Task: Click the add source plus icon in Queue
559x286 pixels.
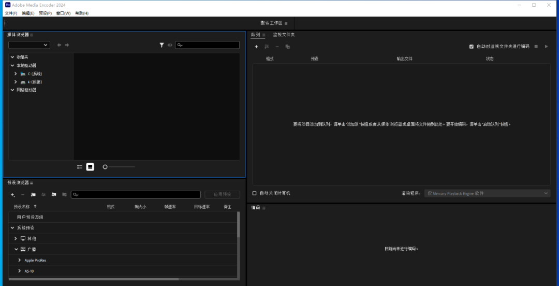Action: pyautogui.click(x=256, y=47)
